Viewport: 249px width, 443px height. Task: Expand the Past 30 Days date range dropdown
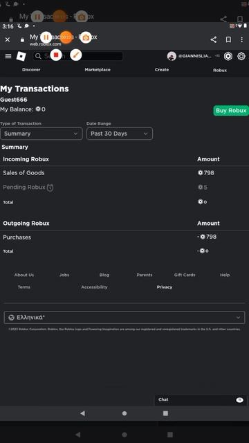120,134
